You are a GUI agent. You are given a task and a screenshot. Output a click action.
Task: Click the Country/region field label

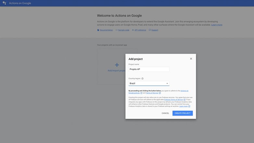click(134, 78)
